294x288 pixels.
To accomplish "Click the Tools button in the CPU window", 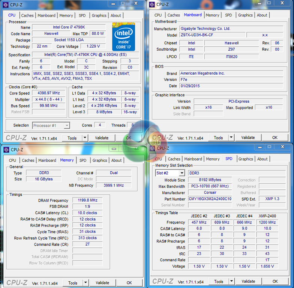I will [x=72, y=138].
